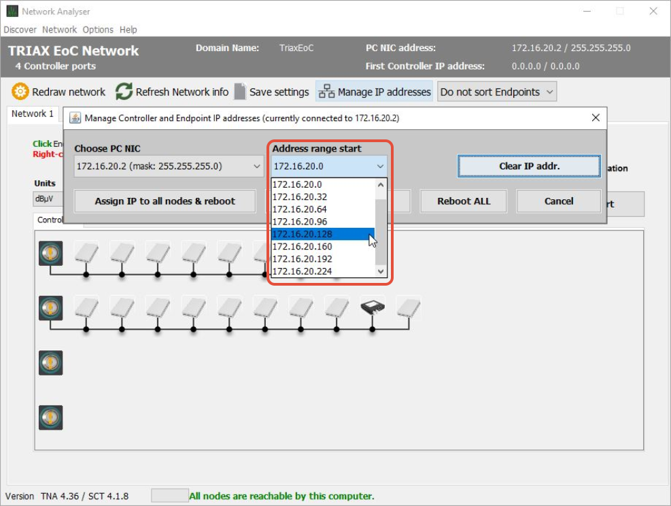Image resolution: width=671 pixels, height=506 pixels.
Task: Open the Do not sort Endpoints dropdown
Action: pos(497,92)
